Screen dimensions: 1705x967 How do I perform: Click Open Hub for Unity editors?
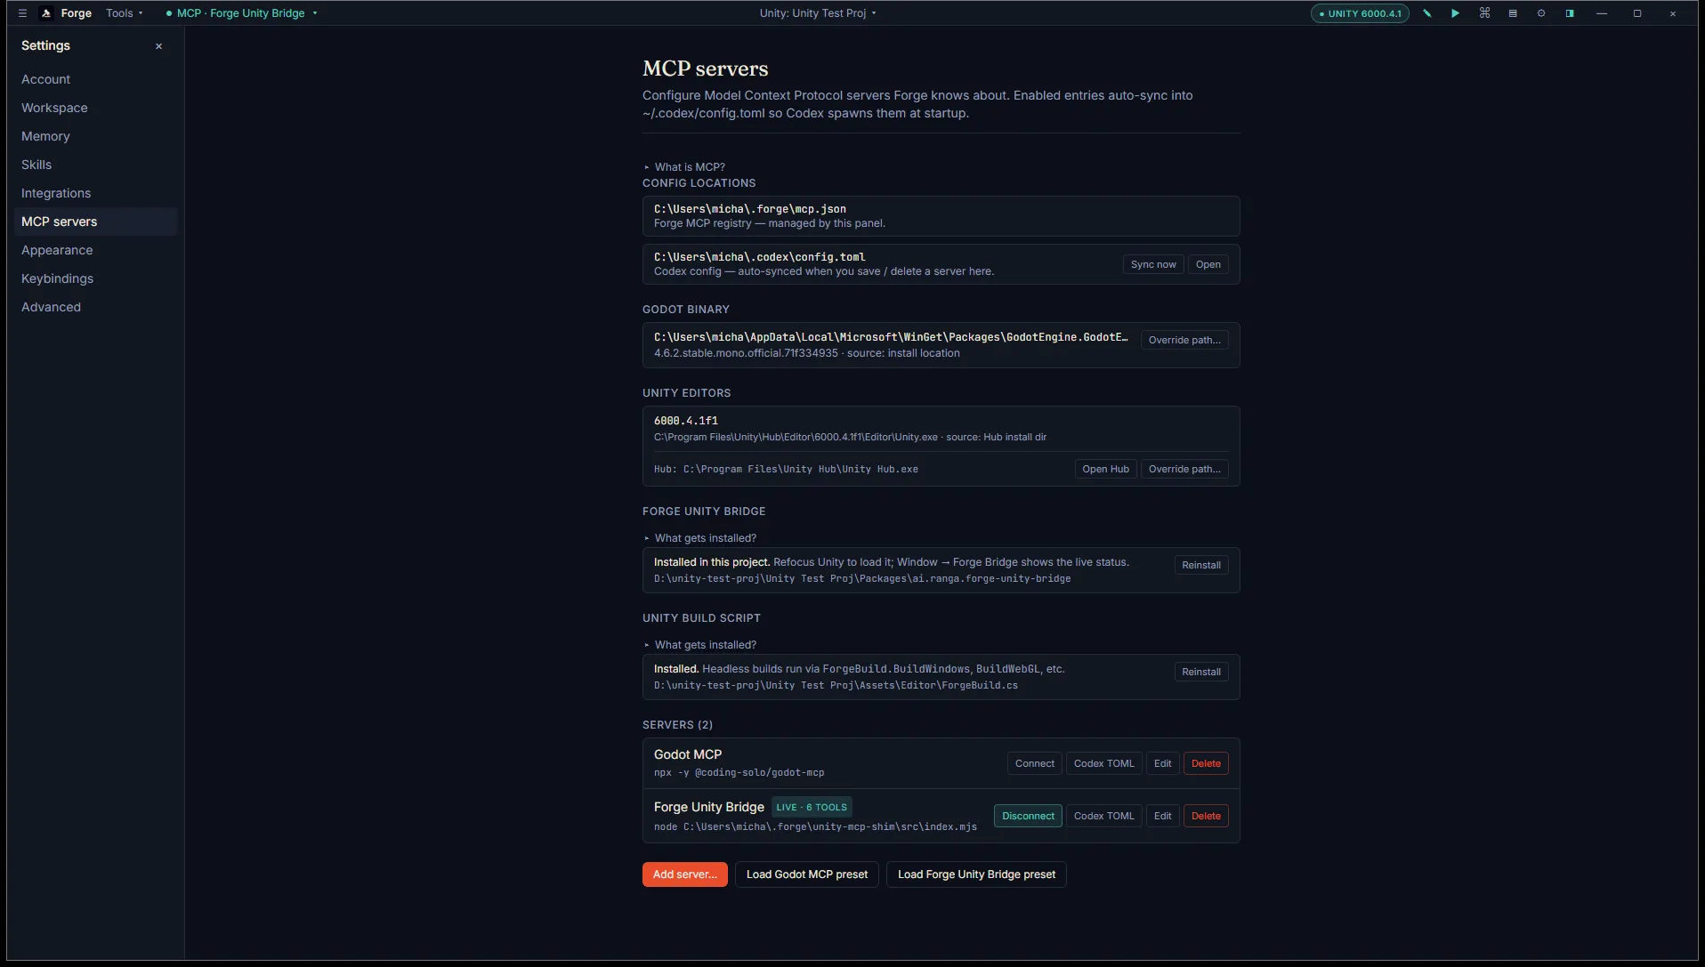pos(1105,469)
